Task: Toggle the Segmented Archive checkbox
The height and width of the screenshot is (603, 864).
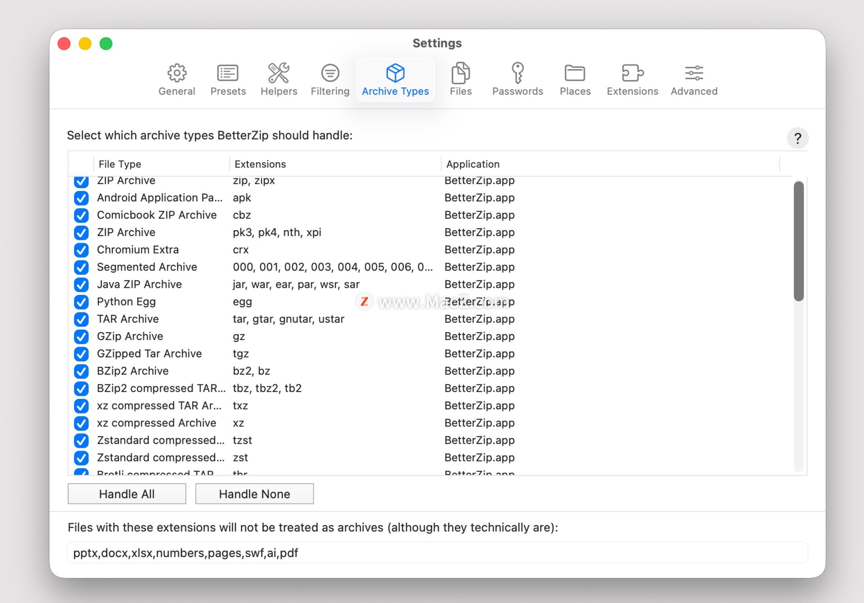Action: pyautogui.click(x=81, y=267)
